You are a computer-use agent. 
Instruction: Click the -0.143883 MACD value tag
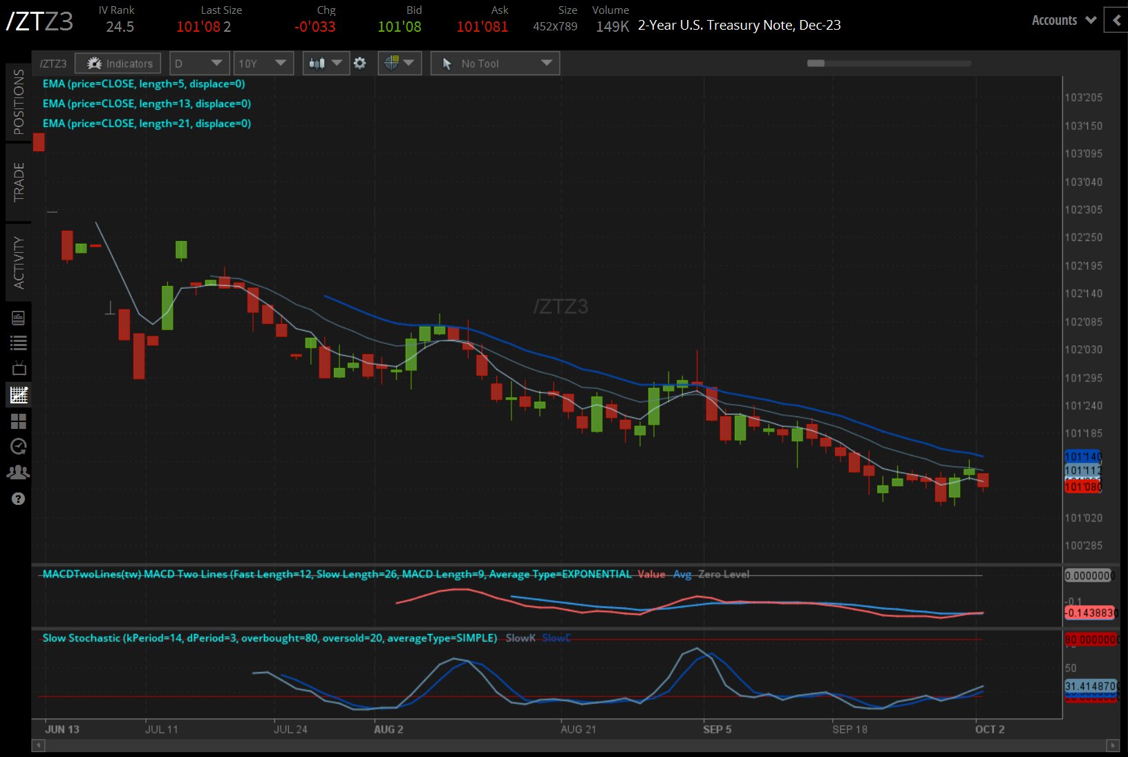(x=1091, y=613)
